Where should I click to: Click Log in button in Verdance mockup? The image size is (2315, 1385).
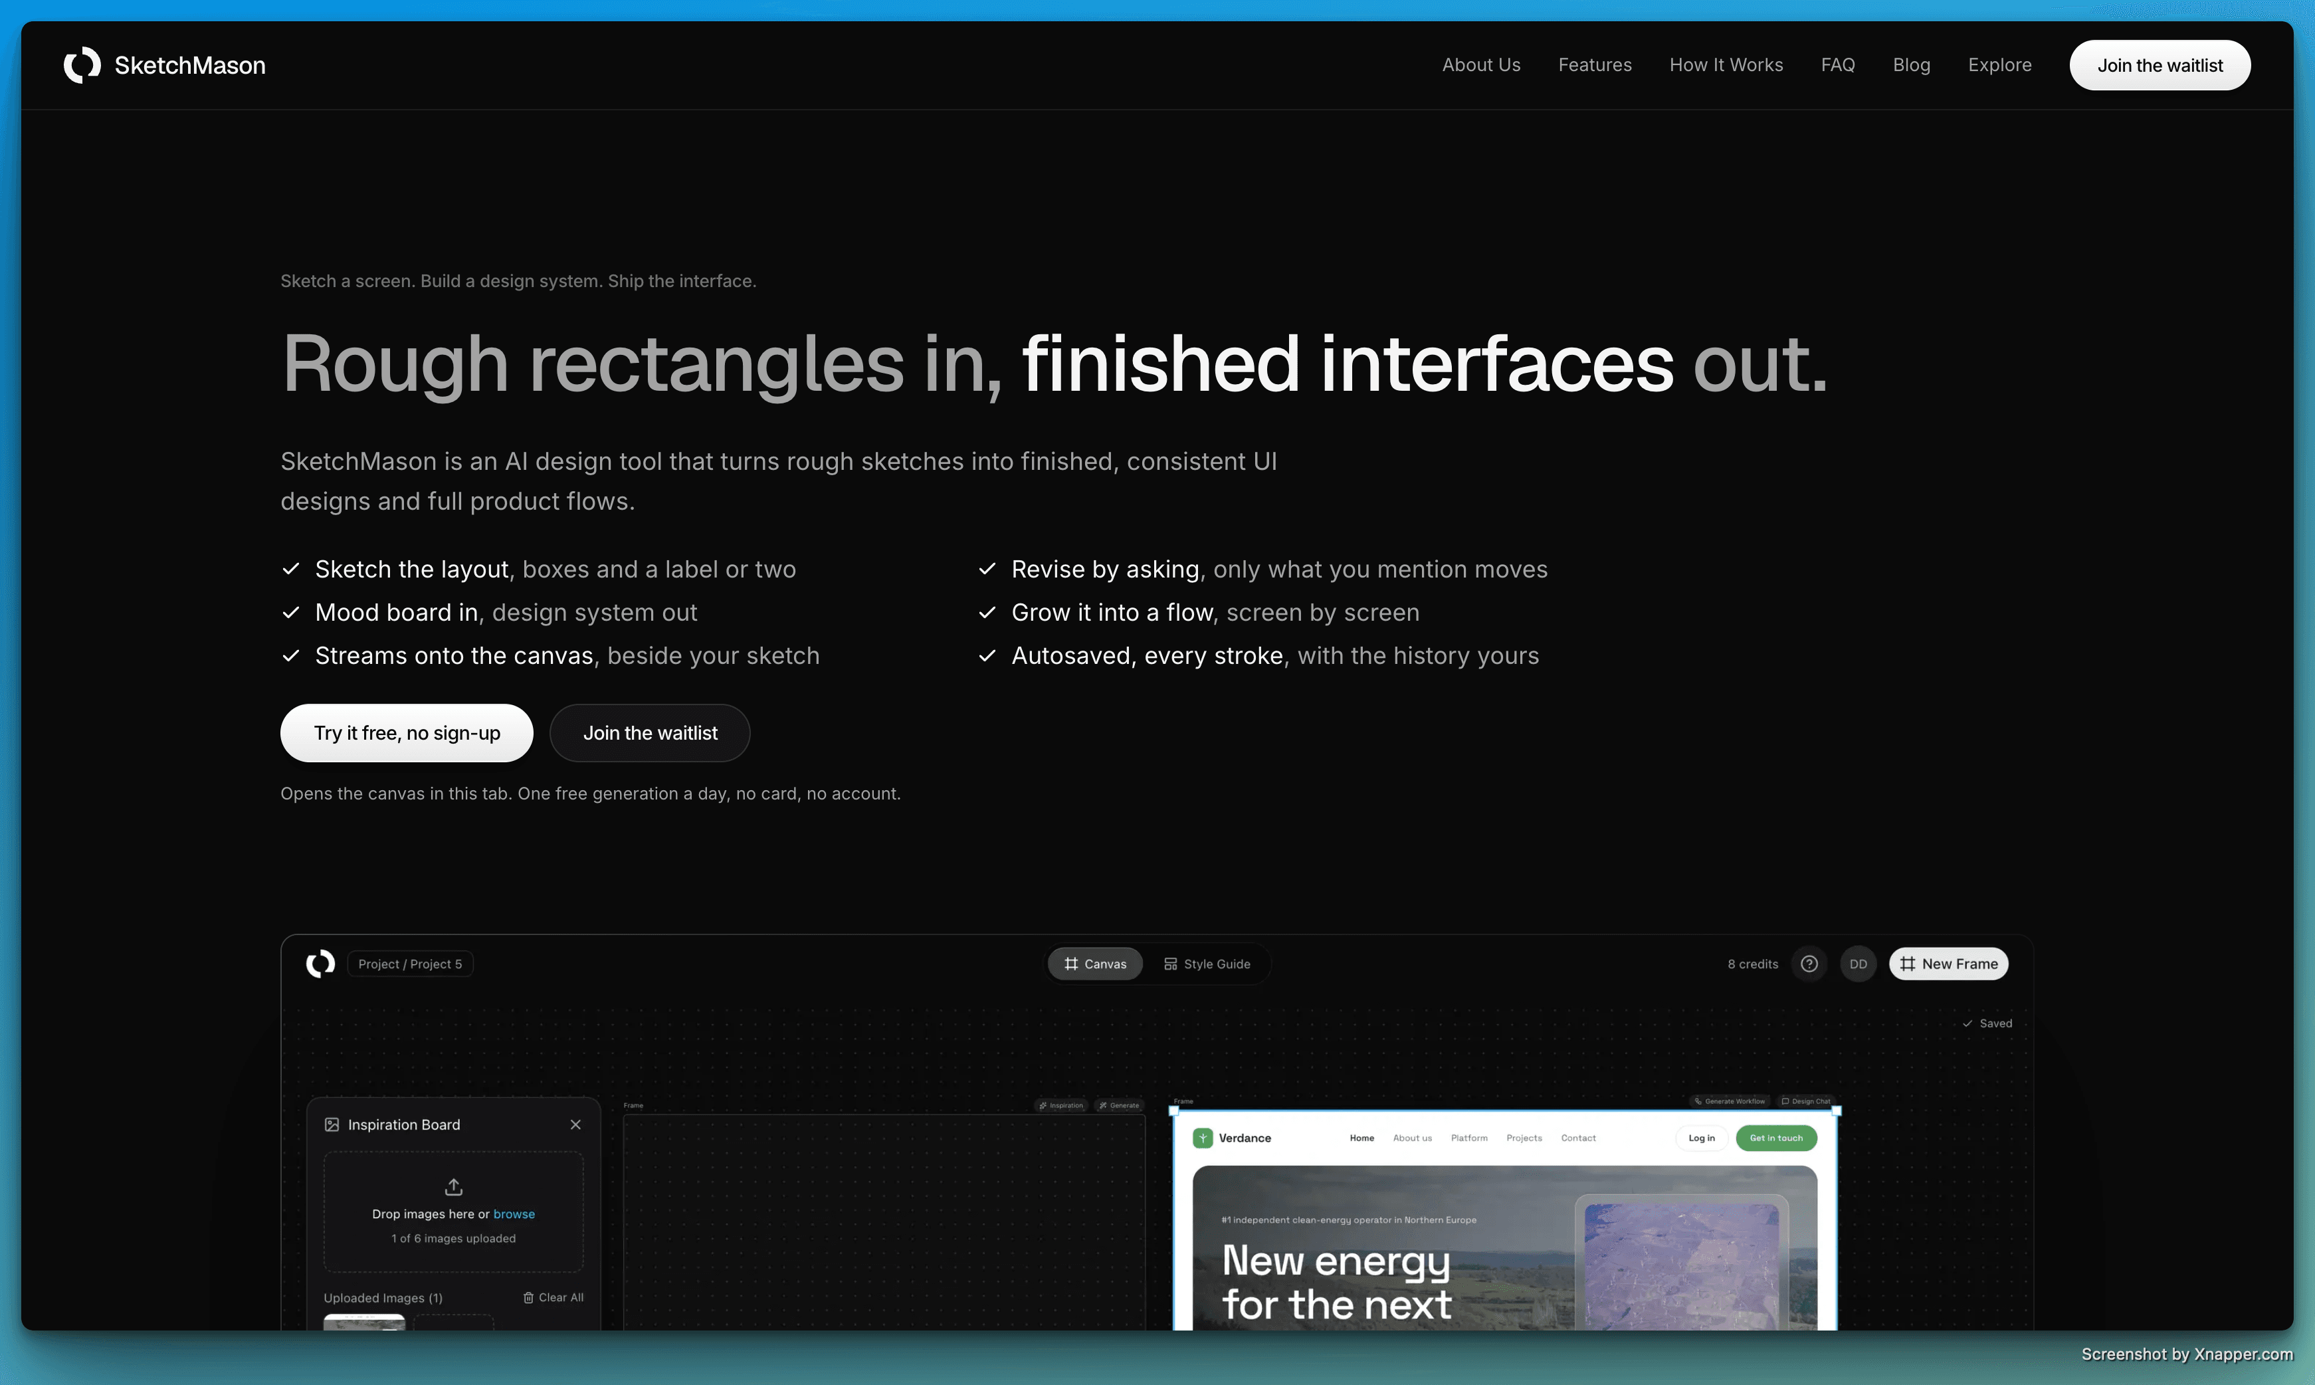pos(1701,1138)
